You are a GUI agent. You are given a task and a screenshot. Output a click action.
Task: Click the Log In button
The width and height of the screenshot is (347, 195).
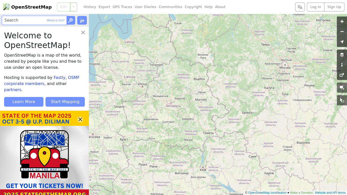pyautogui.click(x=316, y=7)
